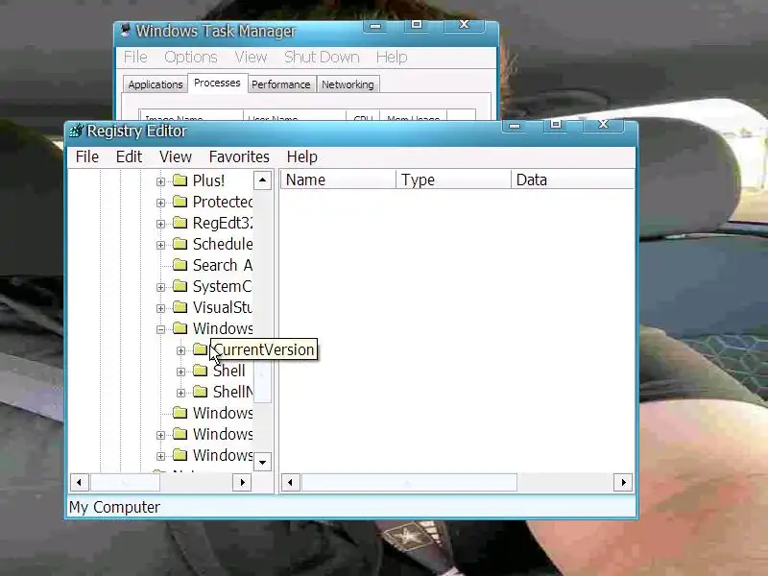This screenshot has width=768, height=576.
Task: Minimize the Windows Task Manager window
Action: [x=375, y=27]
